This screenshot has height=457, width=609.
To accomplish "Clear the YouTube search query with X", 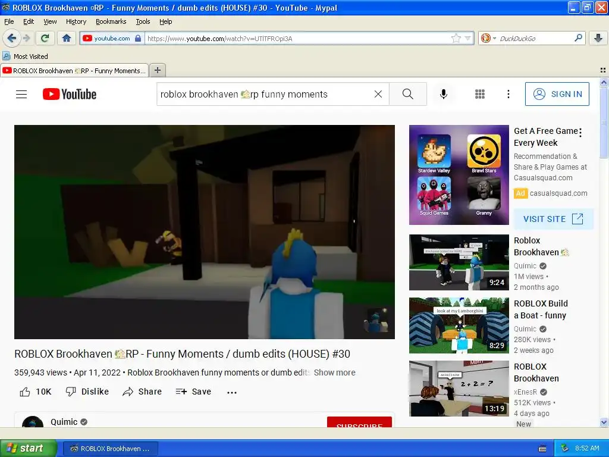I will point(378,94).
